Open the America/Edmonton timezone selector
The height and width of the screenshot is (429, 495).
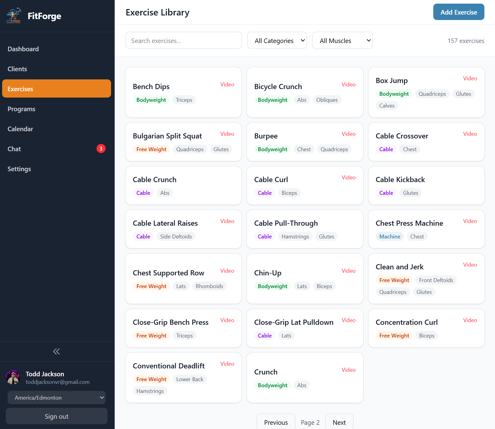pos(56,397)
